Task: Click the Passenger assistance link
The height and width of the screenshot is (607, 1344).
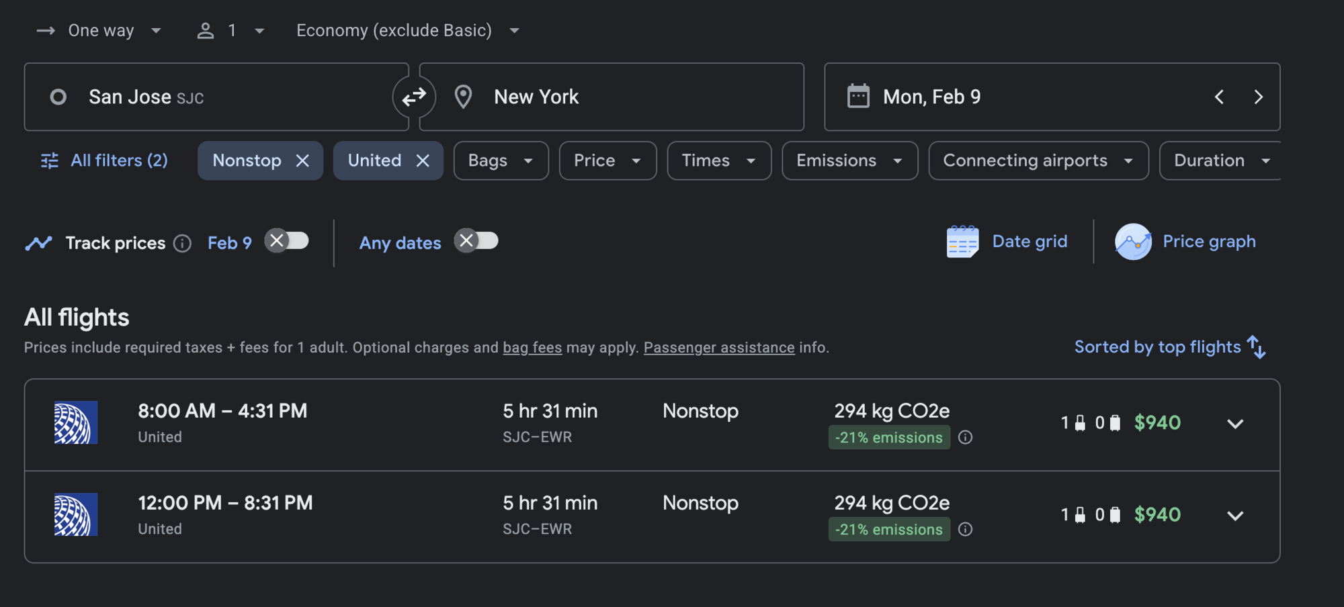Action: (x=718, y=347)
